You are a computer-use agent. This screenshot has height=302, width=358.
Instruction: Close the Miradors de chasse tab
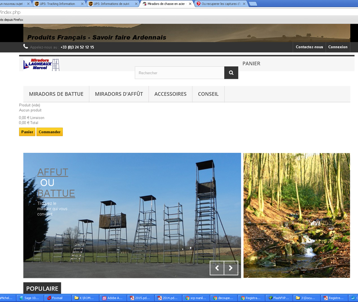click(190, 4)
